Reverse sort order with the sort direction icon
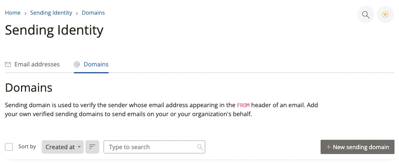This screenshot has height=163, width=399. 92,147
